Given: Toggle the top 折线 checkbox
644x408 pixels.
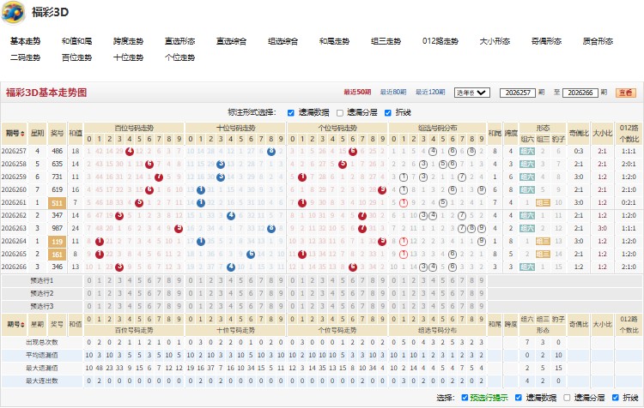Looking at the screenshot, I should (x=388, y=113).
